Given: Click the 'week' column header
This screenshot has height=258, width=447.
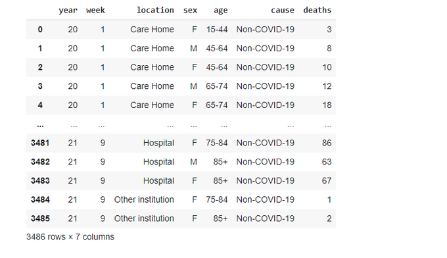Looking at the screenshot, I should [95, 11].
